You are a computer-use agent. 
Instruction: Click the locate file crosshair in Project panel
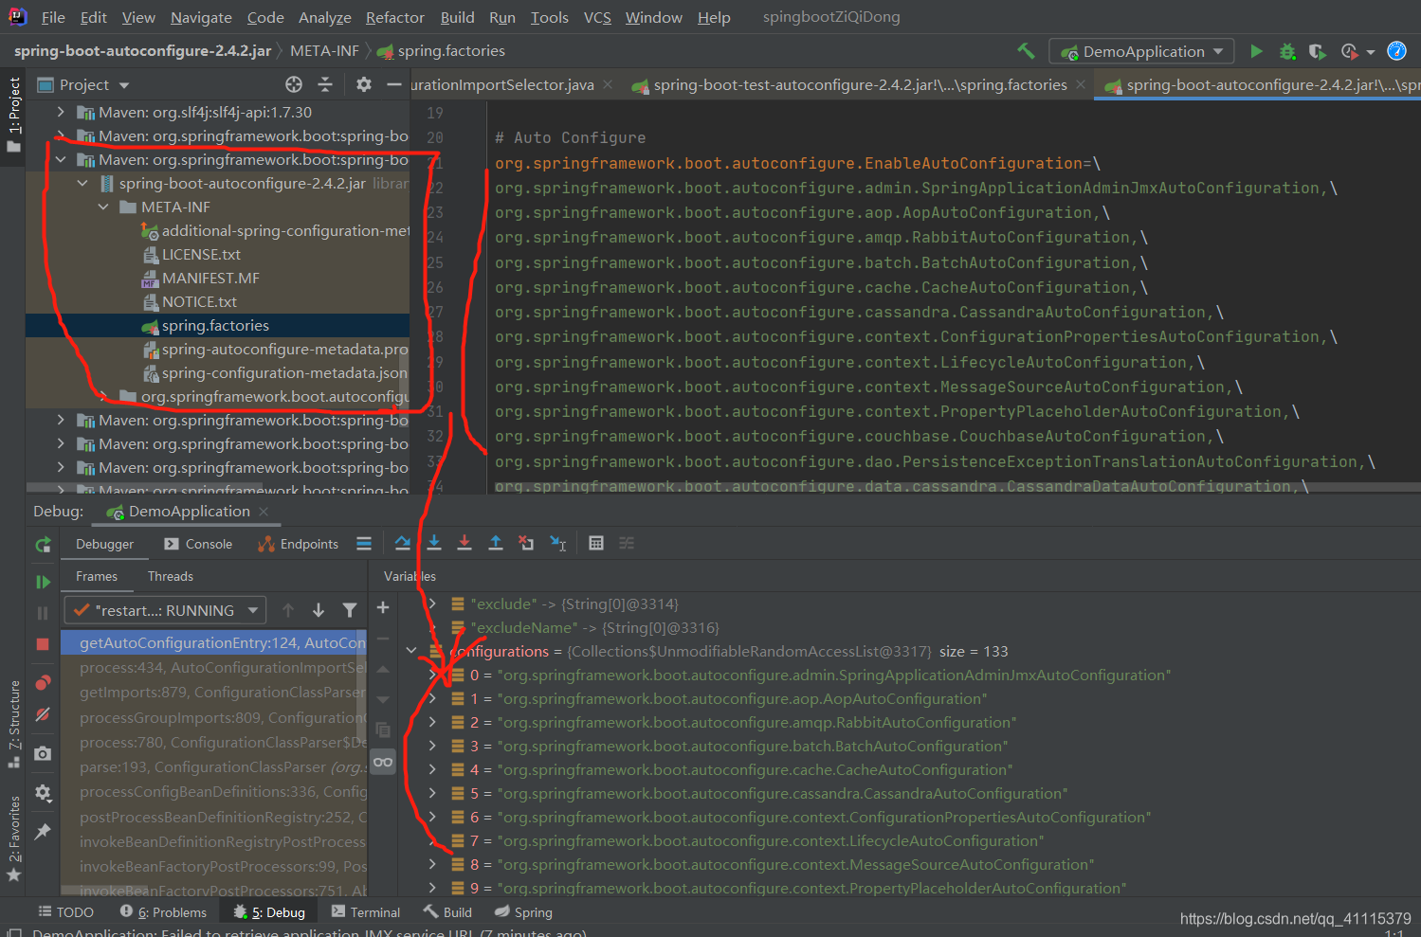294,84
